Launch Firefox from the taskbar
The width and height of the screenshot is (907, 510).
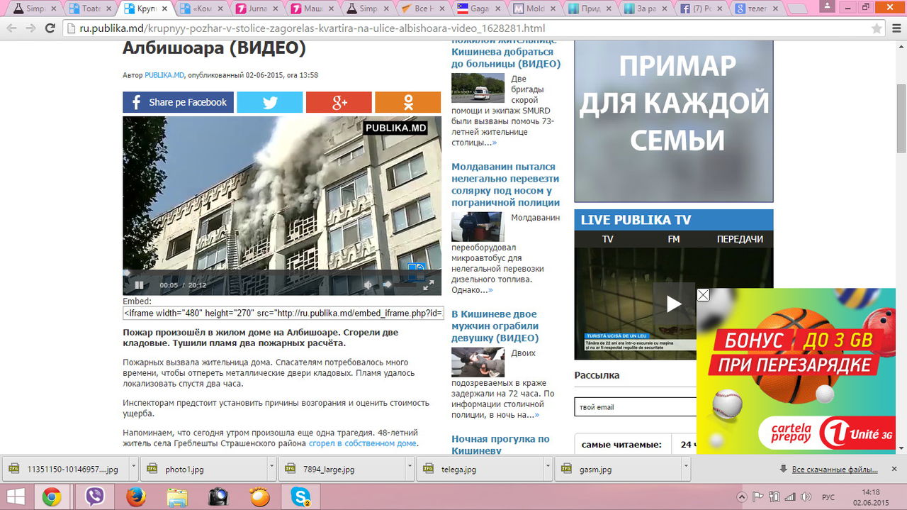pos(135,497)
